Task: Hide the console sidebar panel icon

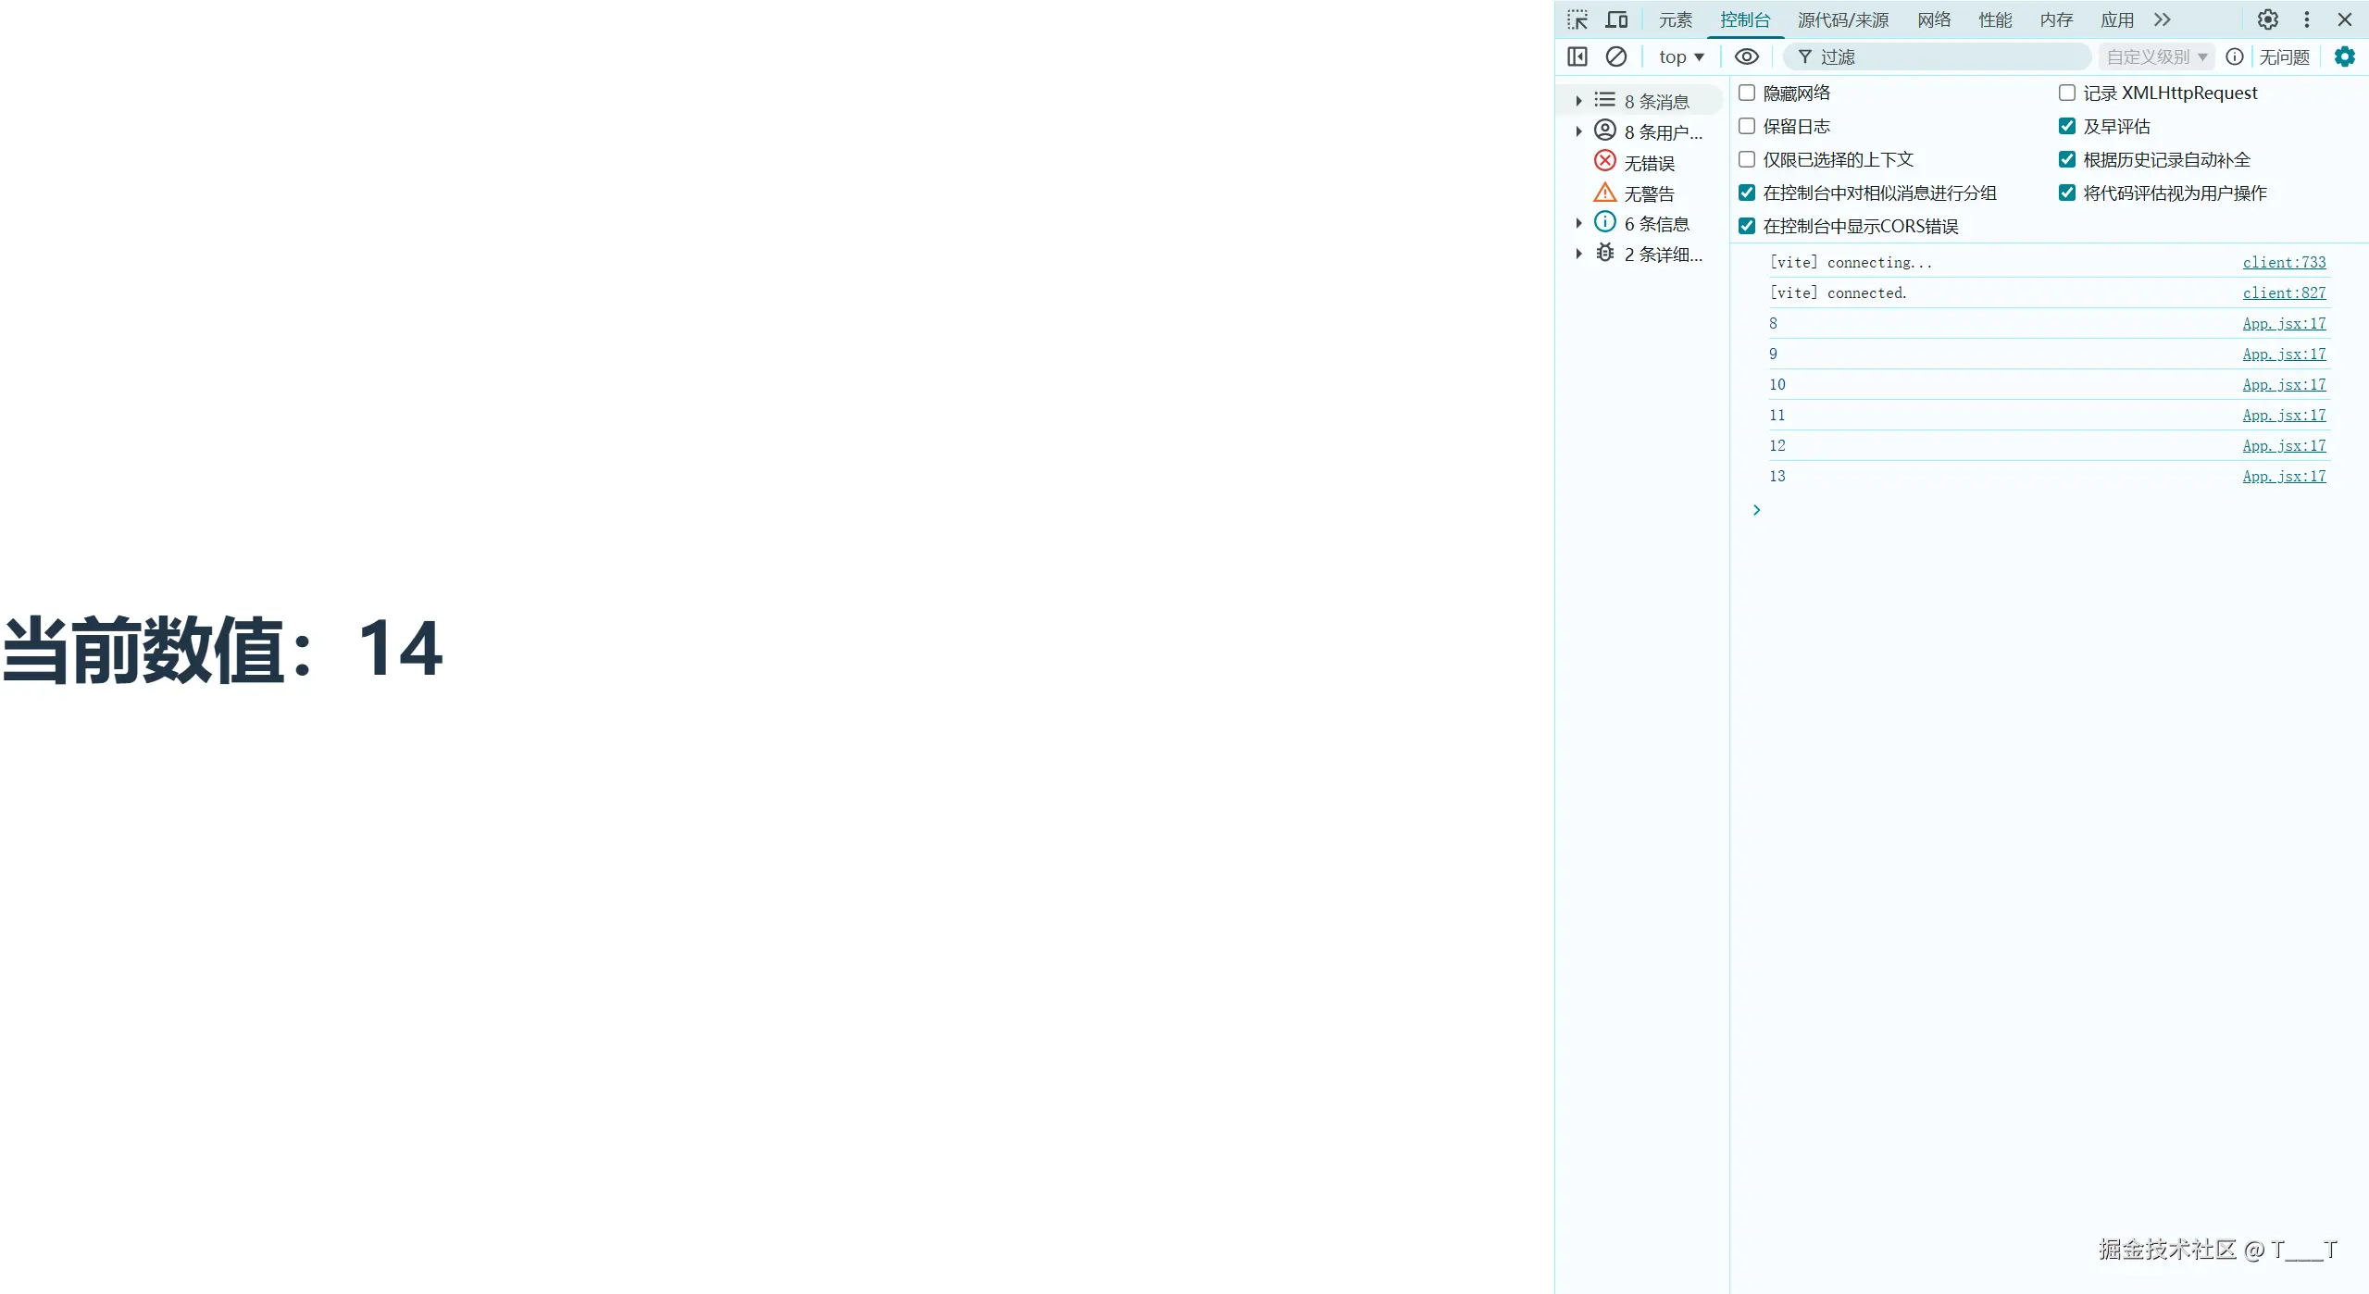Action: [1577, 56]
